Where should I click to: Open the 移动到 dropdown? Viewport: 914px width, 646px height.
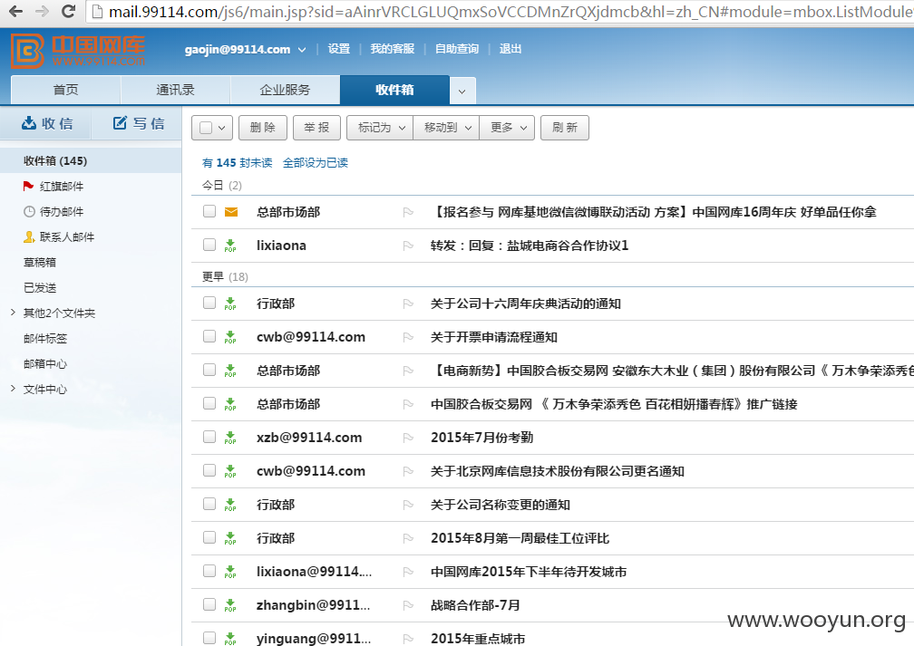coord(446,128)
